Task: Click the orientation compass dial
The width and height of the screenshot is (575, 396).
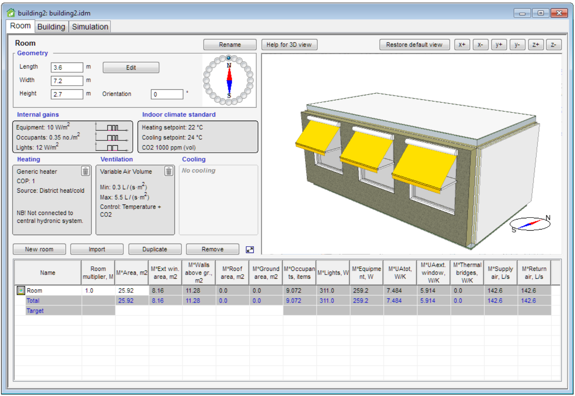Action: [x=229, y=80]
